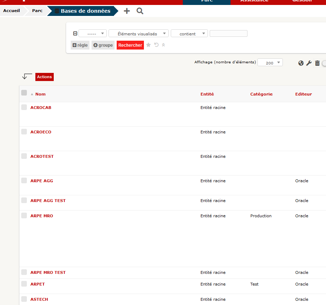Open the magnifier search icon in breadcrumb
The height and width of the screenshot is (305, 326).
[x=140, y=11]
